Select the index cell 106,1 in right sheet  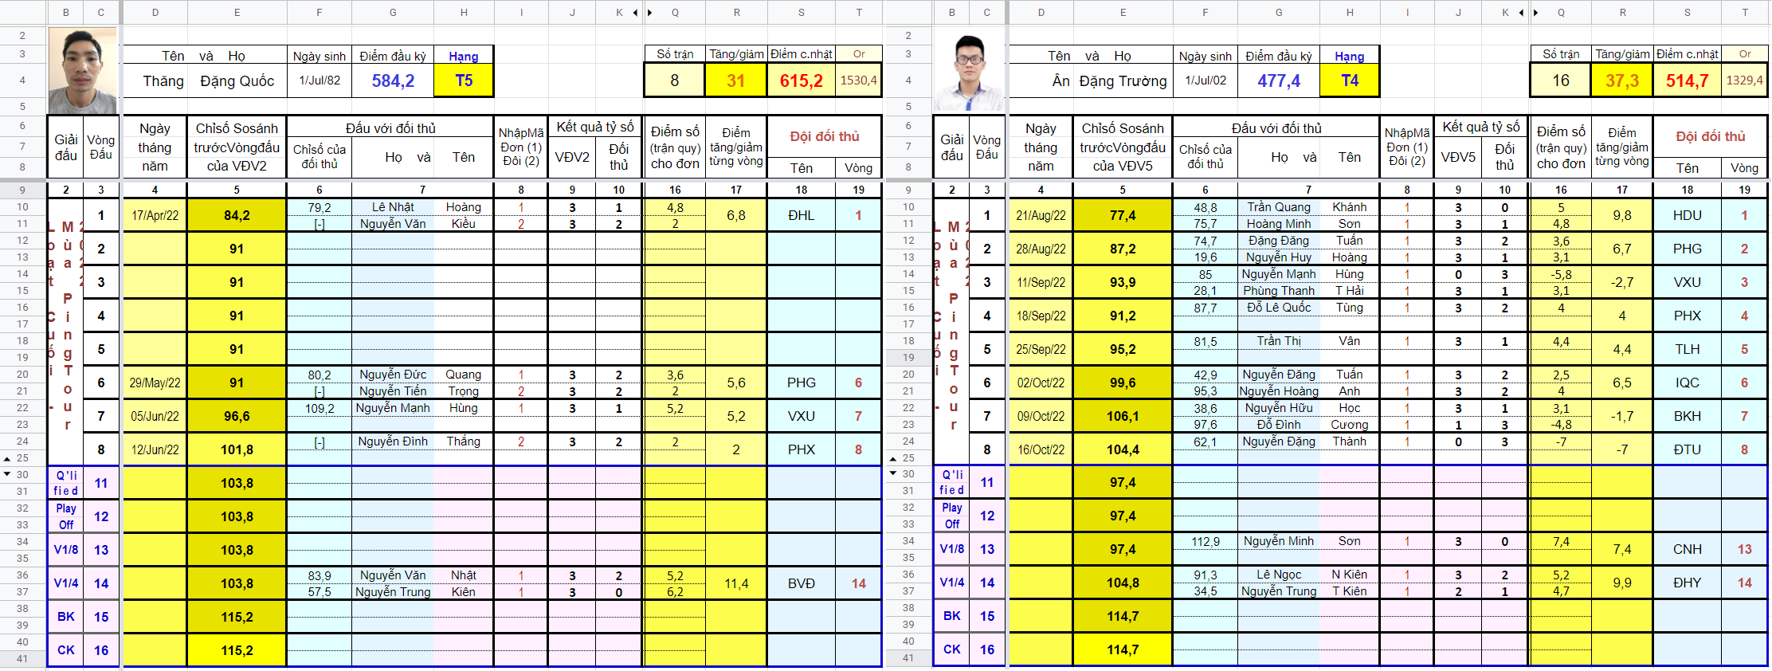click(1123, 417)
